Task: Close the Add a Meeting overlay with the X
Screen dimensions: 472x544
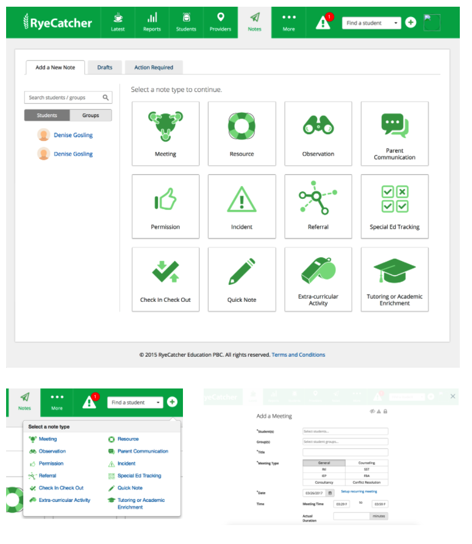Action: pyautogui.click(x=452, y=396)
